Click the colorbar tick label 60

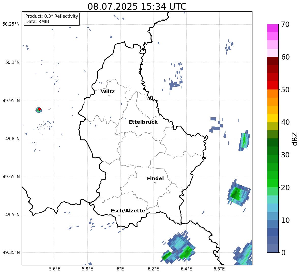point(285,57)
